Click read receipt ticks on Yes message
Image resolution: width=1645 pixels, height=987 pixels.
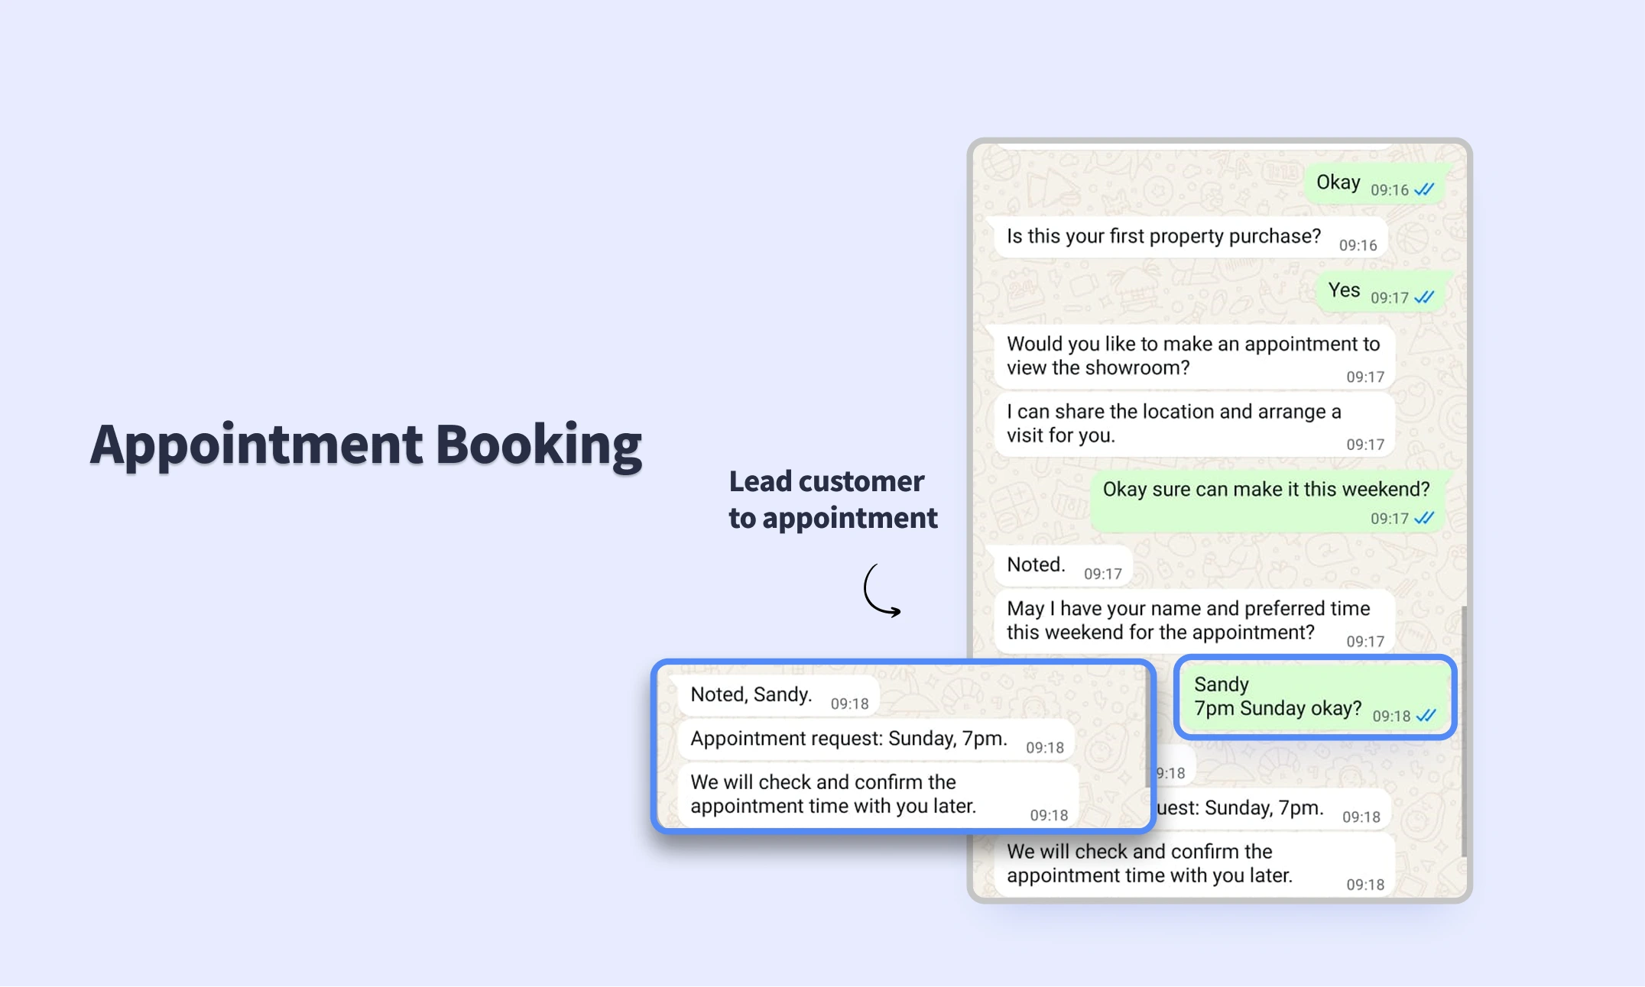point(1424,297)
